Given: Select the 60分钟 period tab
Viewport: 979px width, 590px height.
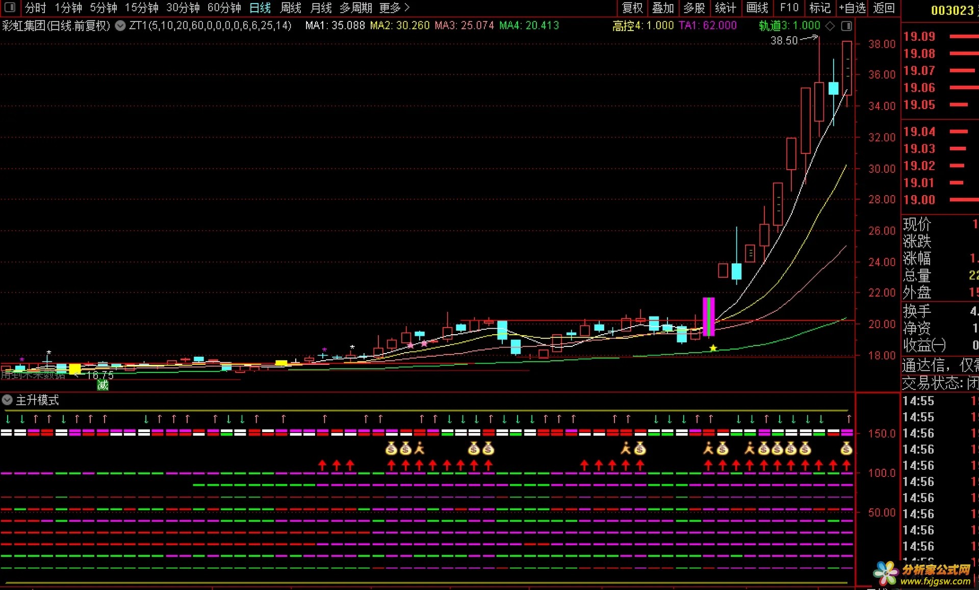Looking at the screenshot, I should [x=224, y=8].
